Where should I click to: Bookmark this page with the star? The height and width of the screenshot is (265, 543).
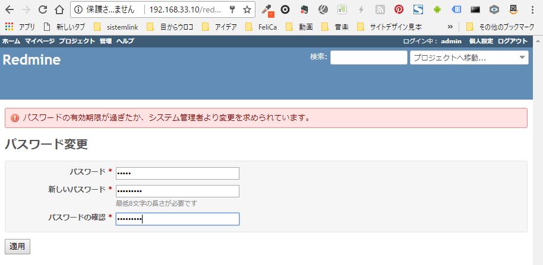point(247,9)
